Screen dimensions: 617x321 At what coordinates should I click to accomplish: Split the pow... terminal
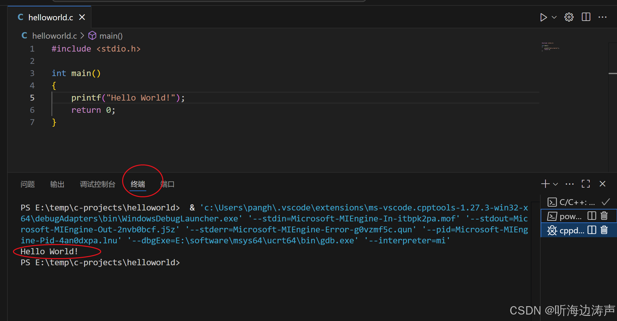[x=592, y=216]
